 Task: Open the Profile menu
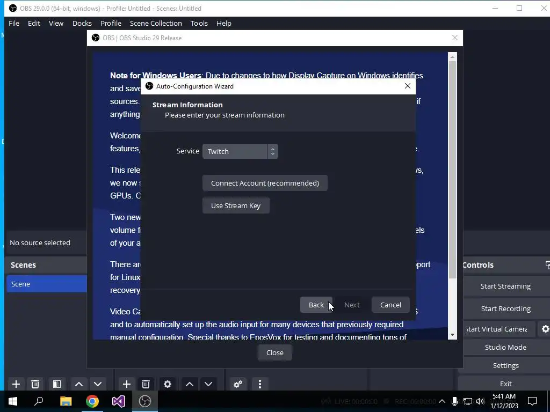pos(111,24)
